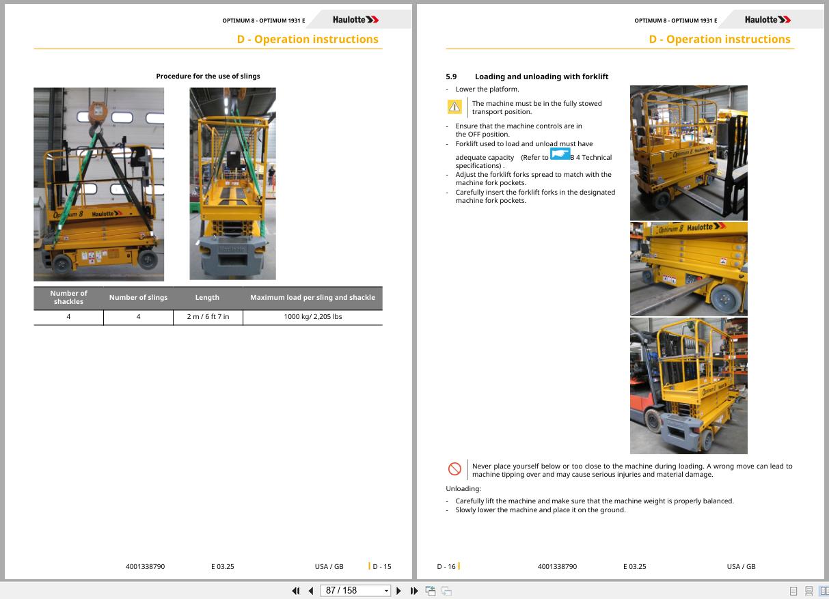Click the greyed go to next view icon
829x599 pixels.
(446, 591)
